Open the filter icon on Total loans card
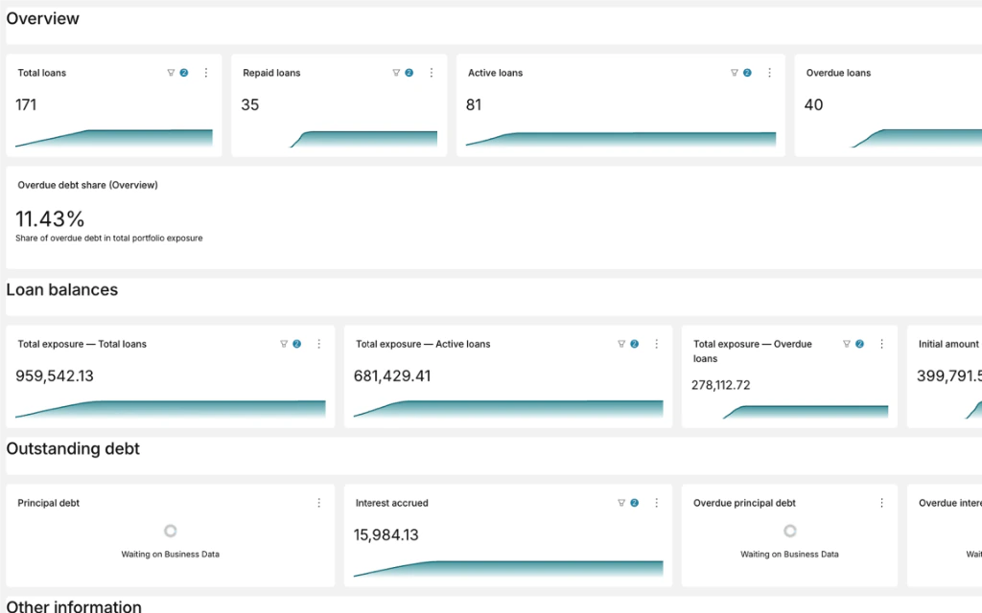This screenshot has height=613, width=982. [171, 73]
